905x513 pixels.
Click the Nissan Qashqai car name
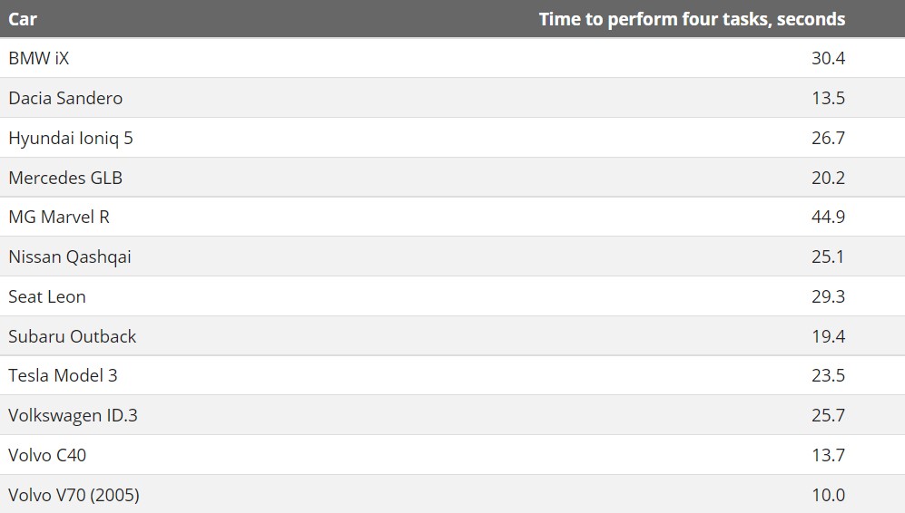pos(70,256)
